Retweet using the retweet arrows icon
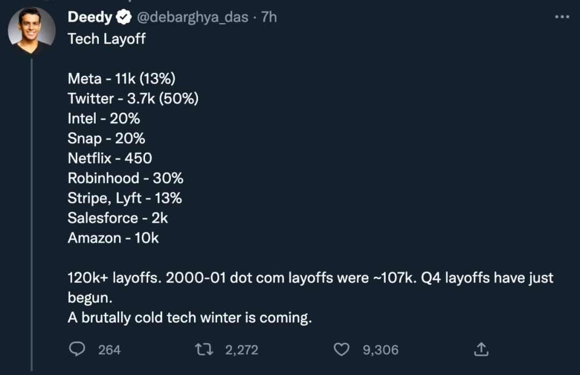The height and width of the screenshot is (375, 580). tap(204, 350)
